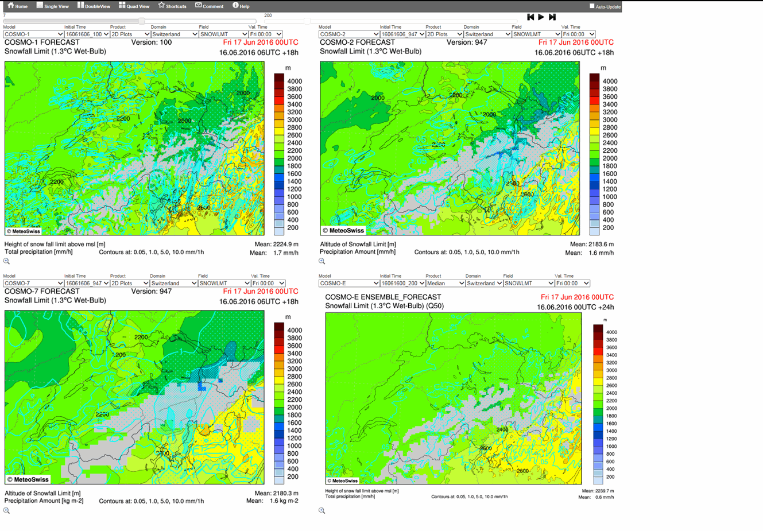The height and width of the screenshot is (531, 763).
Task: Open the COSMO-1 panel Field dropdown
Action: click(224, 34)
